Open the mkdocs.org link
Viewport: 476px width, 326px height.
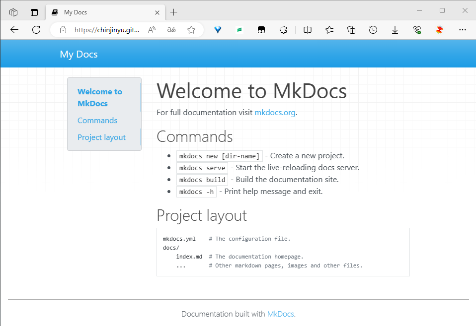[275, 113]
